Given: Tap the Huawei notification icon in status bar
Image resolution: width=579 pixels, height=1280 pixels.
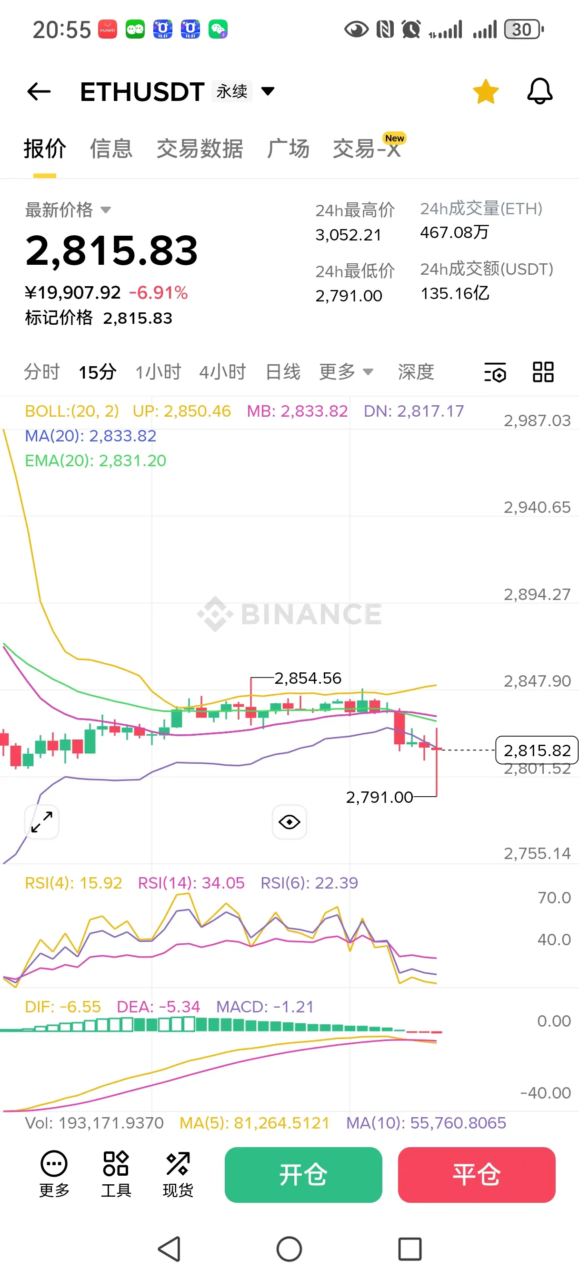Looking at the screenshot, I should point(108,30).
